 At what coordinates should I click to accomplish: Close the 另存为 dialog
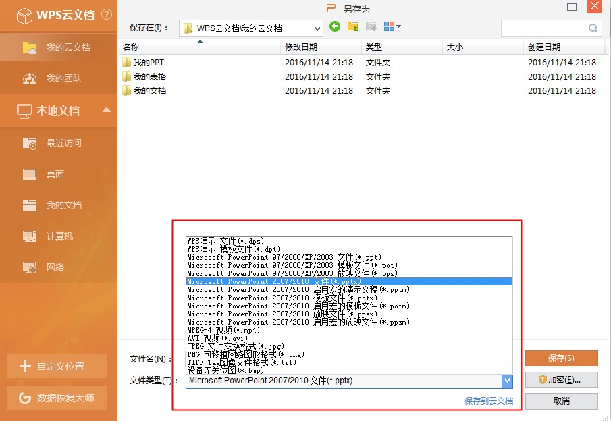[595, 7]
